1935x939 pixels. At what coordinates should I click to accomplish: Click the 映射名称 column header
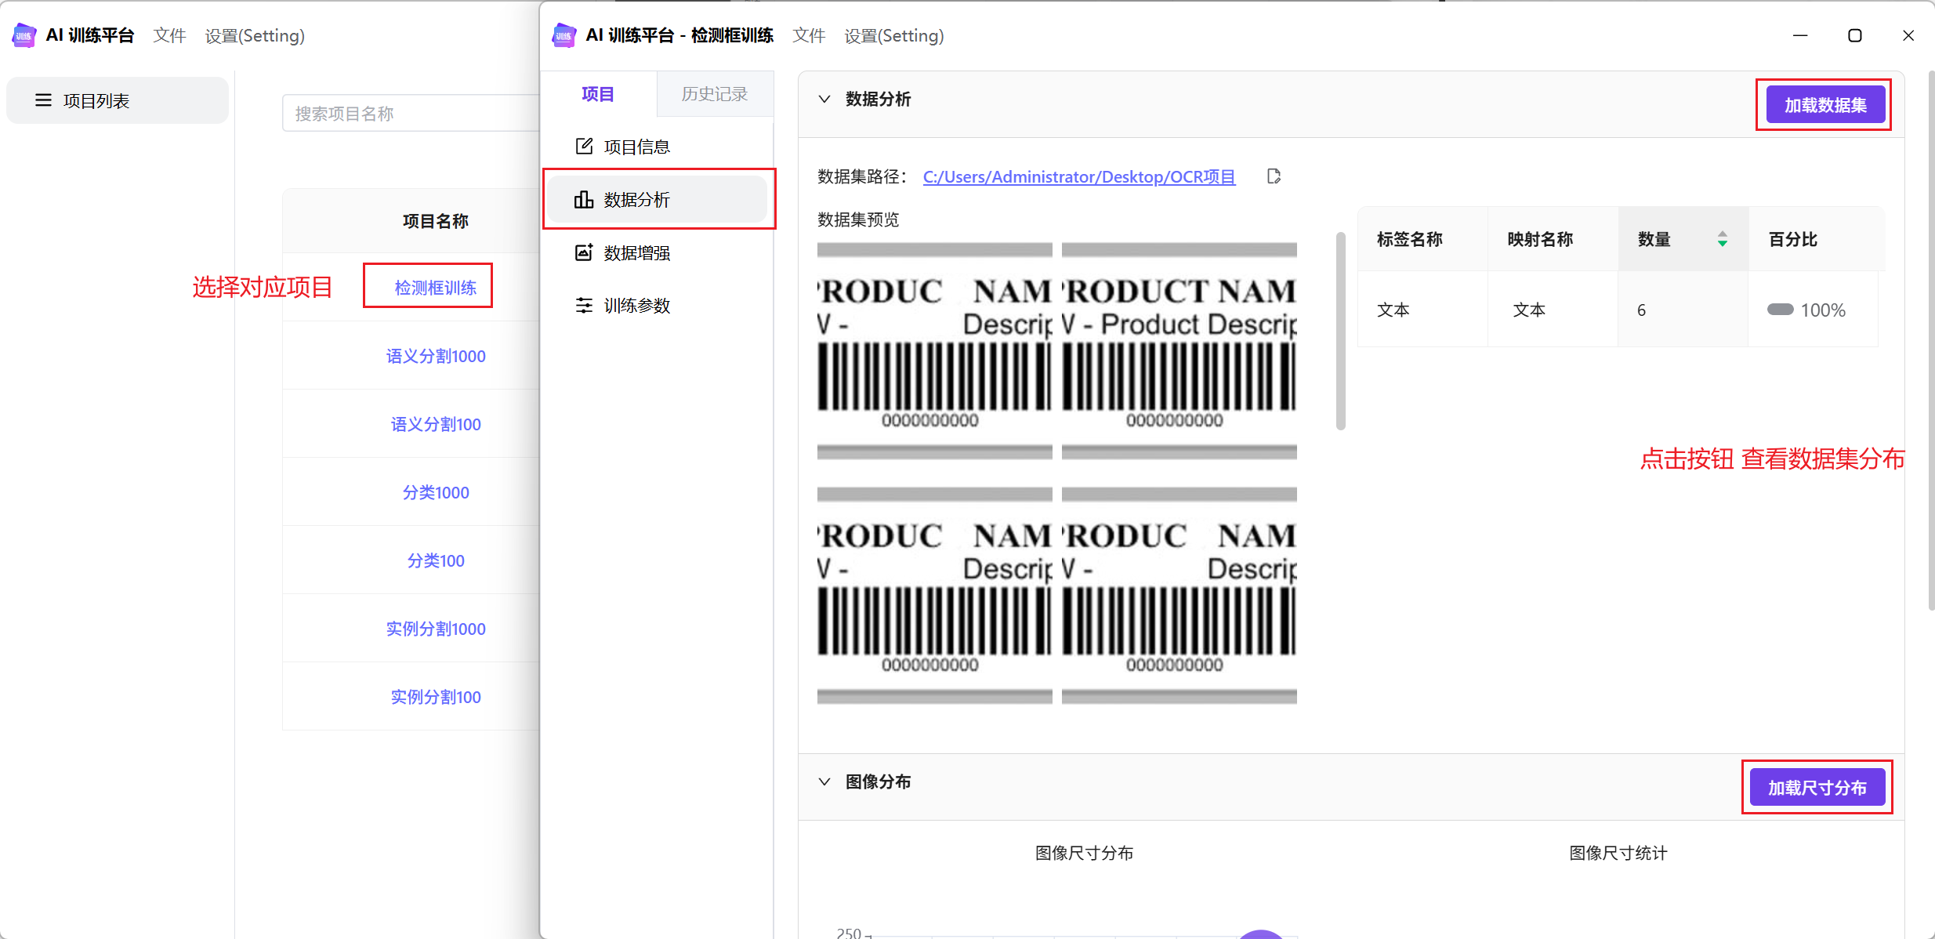coord(1553,239)
